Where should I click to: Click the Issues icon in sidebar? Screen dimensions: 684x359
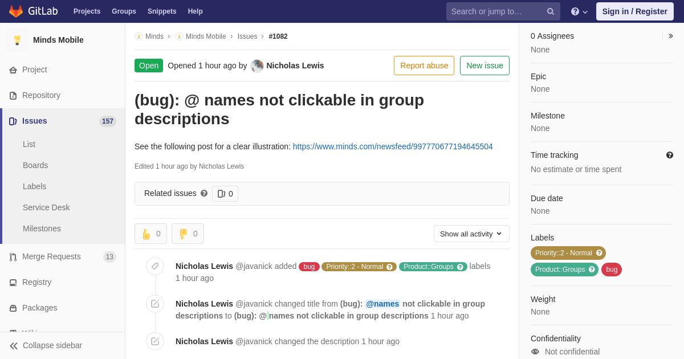click(x=13, y=121)
